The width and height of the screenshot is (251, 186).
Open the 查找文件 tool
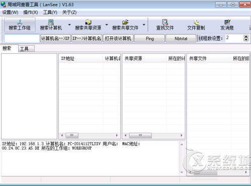pyautogui.click(x=165, y=25)
